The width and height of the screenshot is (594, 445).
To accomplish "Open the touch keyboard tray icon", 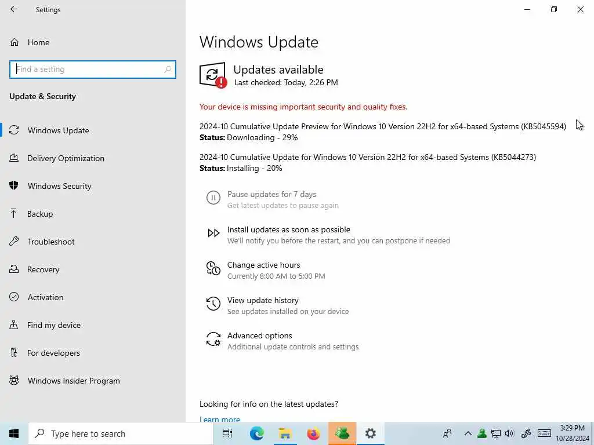I will pos(544,433).
